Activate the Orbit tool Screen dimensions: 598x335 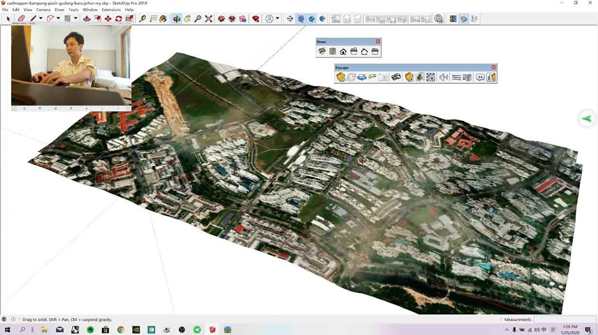pos(176,19)
